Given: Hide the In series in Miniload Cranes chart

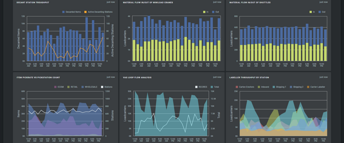Looking at the screenshot, I should 205,12.
